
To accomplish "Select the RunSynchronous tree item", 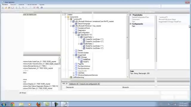I will click(84, 68).
